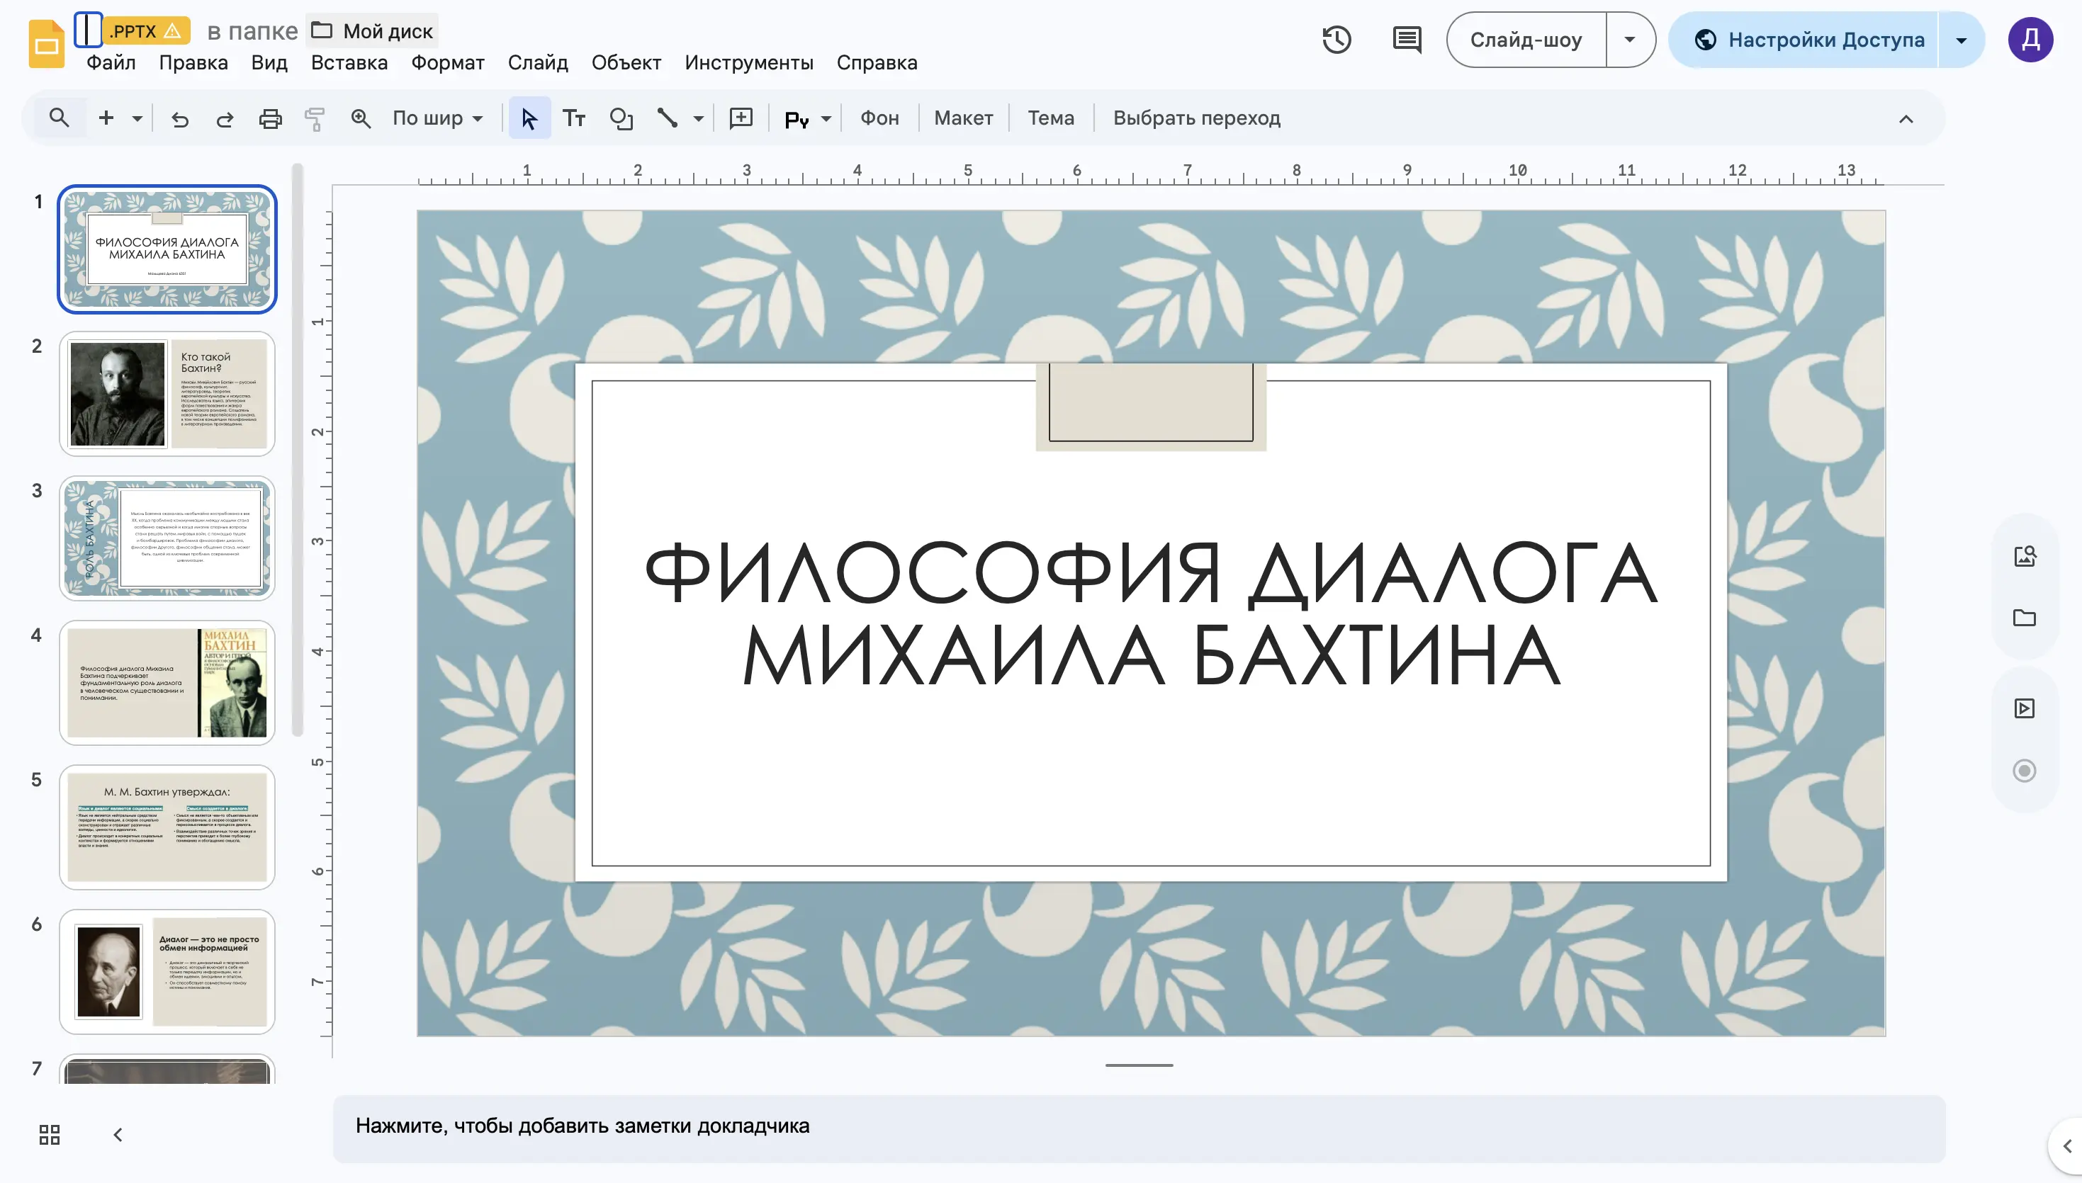Select slide 4 thumbnail in the filmstrip
Image resolution: width=2082 pixels, height=1183 pixels.
click(167, 681)
